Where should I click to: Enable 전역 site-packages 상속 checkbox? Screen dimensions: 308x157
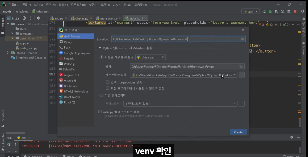(107, 82)
